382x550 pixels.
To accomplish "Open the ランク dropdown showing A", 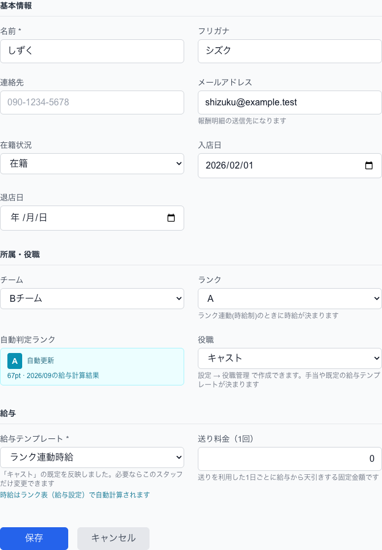I will coord(289,298).
